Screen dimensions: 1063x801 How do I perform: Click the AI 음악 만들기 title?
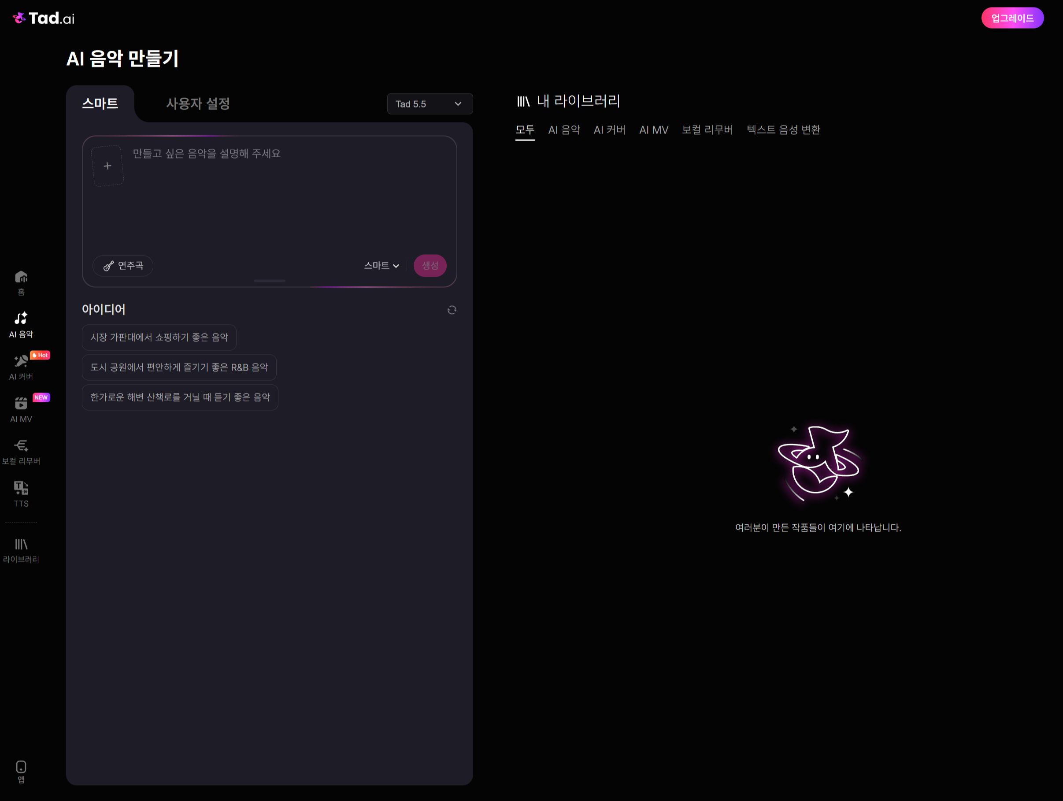point(122,59)
